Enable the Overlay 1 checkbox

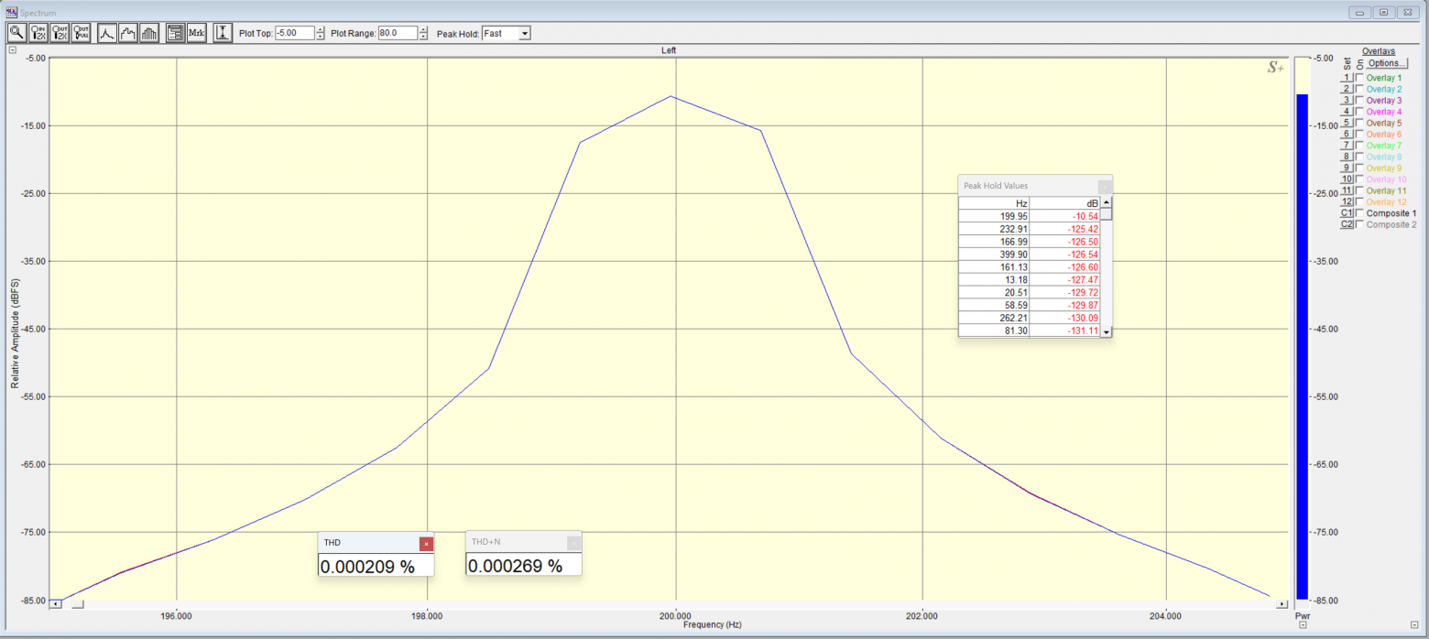tap(1359, 78)
